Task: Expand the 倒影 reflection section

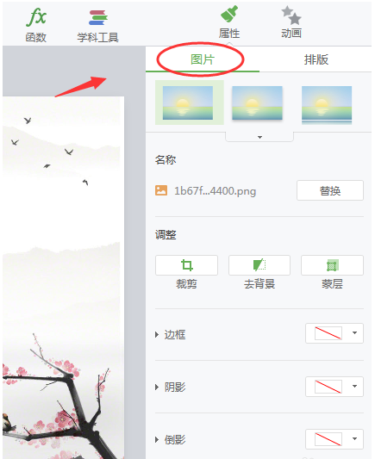Action: click(x=171, y=439)
